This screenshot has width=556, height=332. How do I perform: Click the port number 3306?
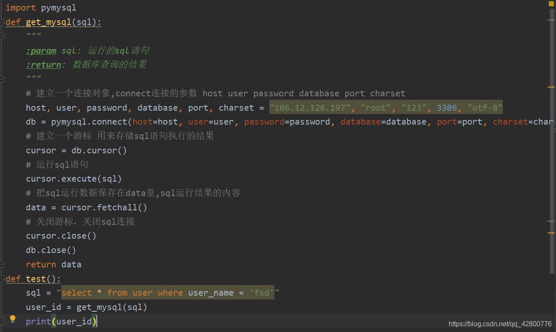tap(447, 108)
